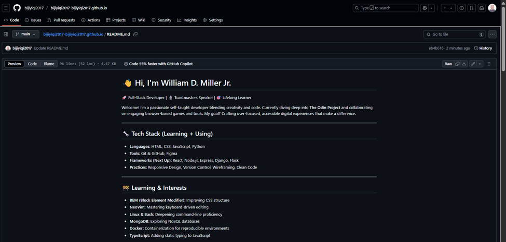Click the repository breadcrumb link
Viewport: 506px width, 242px height.
tap(73, 34)
